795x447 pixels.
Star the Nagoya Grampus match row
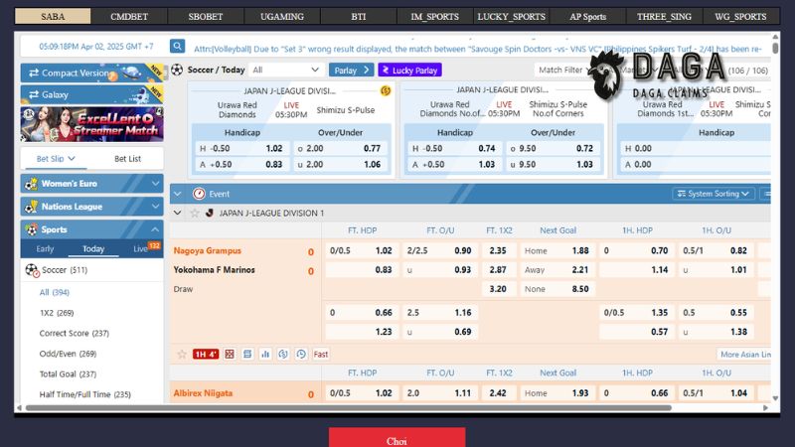coord(182,354)
